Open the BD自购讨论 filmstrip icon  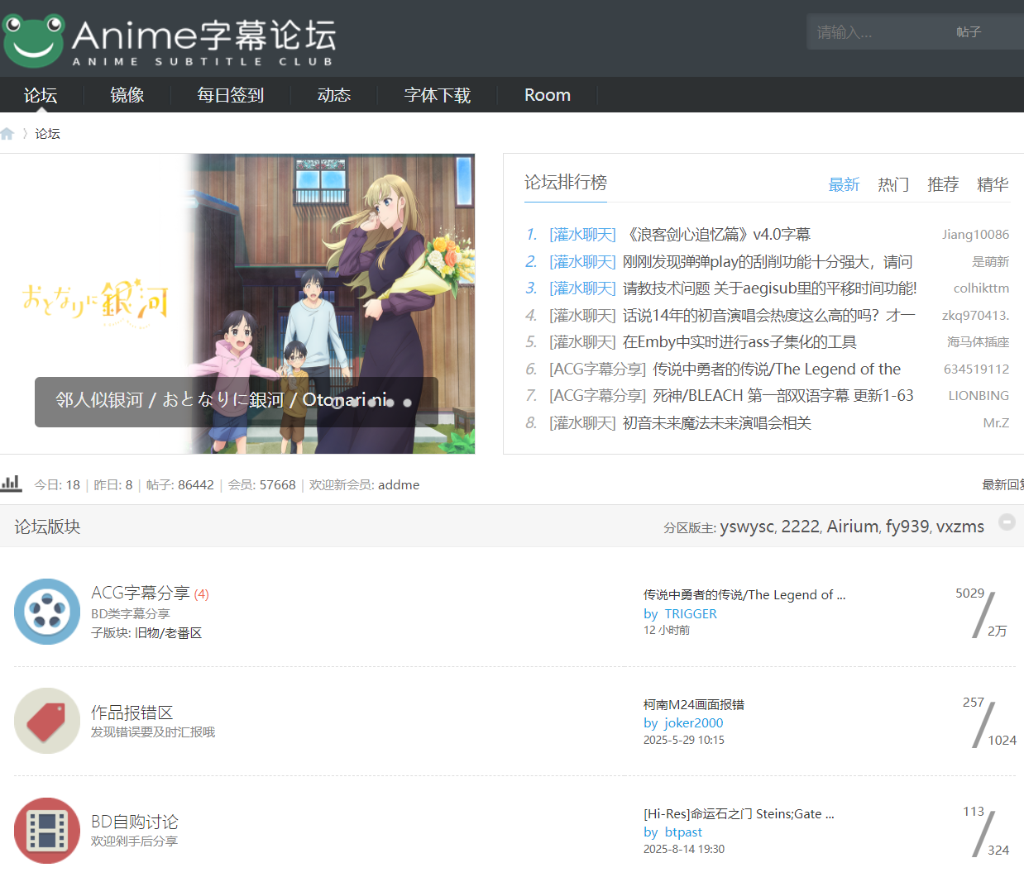pyautogui.click(x=47, y=830)
